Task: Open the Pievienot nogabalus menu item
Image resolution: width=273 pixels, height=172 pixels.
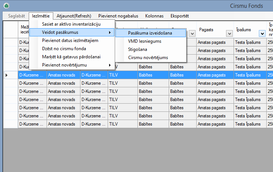Action: [x=118, y=16]
